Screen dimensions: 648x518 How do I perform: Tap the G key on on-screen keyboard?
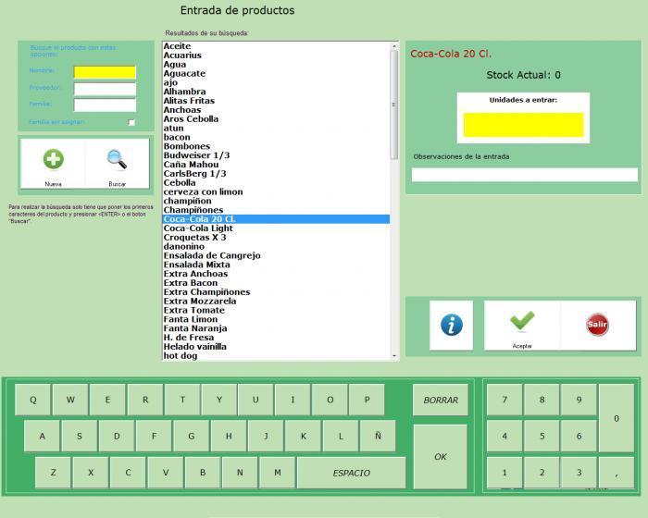[192, 437]
